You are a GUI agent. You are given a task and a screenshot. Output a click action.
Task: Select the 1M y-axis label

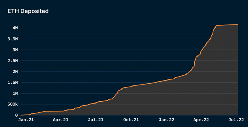(x=15, y=94)
